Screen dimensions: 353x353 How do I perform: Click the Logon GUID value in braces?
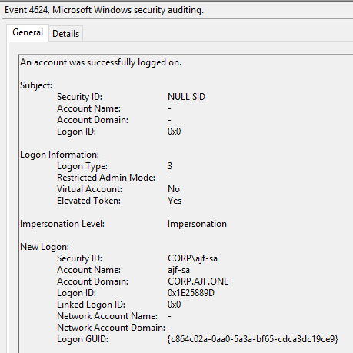point(252,339)
